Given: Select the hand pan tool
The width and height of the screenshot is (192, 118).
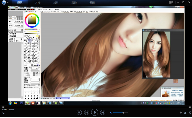Looking at the screenshot, I should [31, 38].
